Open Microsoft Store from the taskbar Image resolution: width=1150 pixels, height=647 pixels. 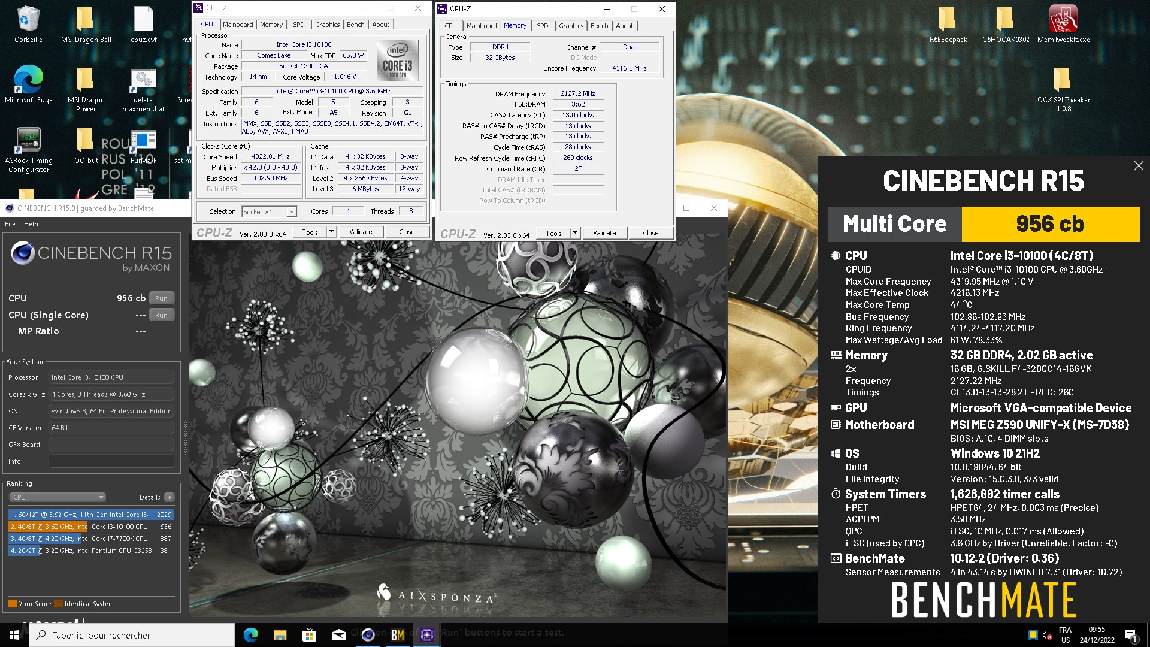click(x=309, y=635)
